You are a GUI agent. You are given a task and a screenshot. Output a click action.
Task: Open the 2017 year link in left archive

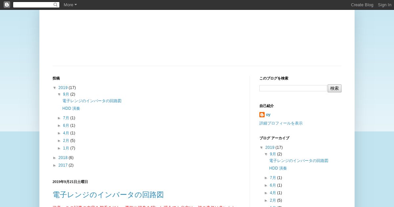pos(63,165)
